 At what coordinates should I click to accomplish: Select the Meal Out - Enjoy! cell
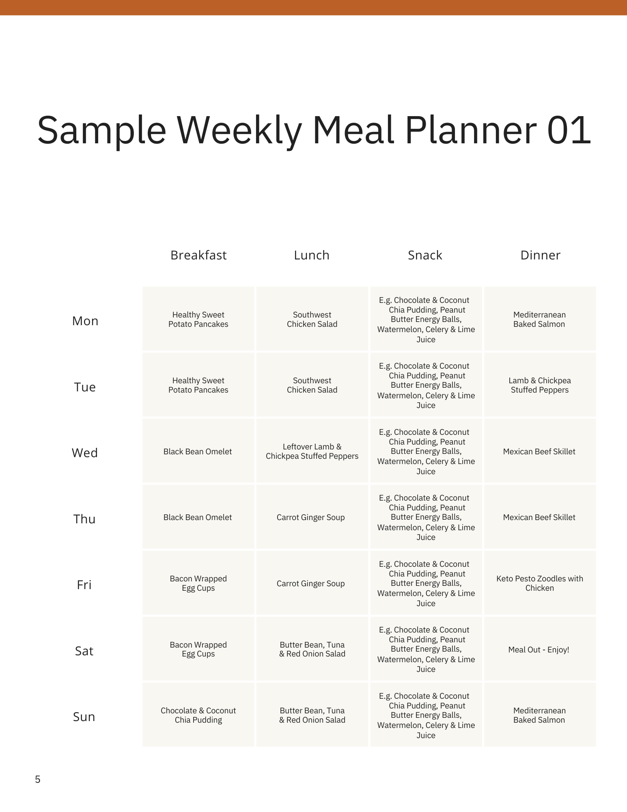pyautogui.click(x=539, y=650)
